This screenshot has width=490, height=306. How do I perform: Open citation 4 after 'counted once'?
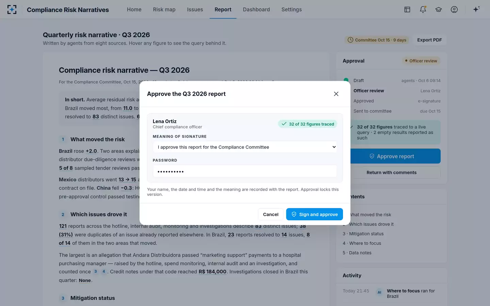[104, 271]
